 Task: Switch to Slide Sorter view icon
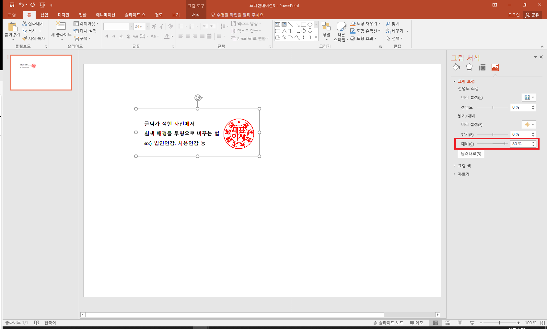click(x=448, y=323)
